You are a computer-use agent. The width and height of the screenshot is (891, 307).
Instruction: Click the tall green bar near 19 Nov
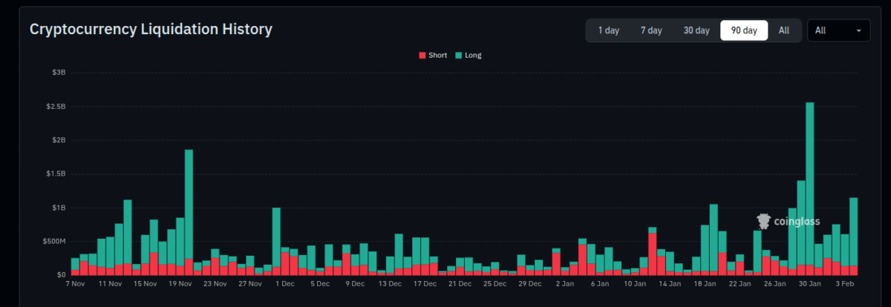click(x=189, y=208)
